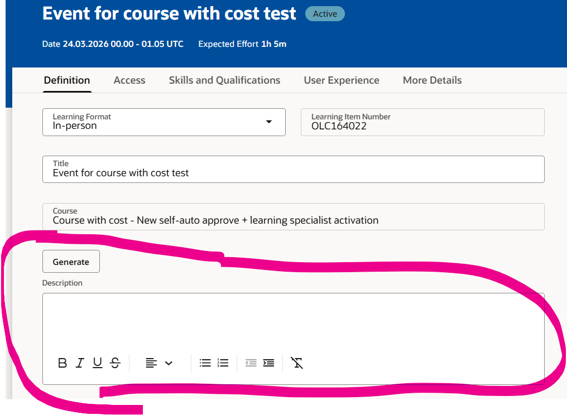Toggle italic formatting in description toolbar
The width and height of the screenshot is (567, 415).
80,363
